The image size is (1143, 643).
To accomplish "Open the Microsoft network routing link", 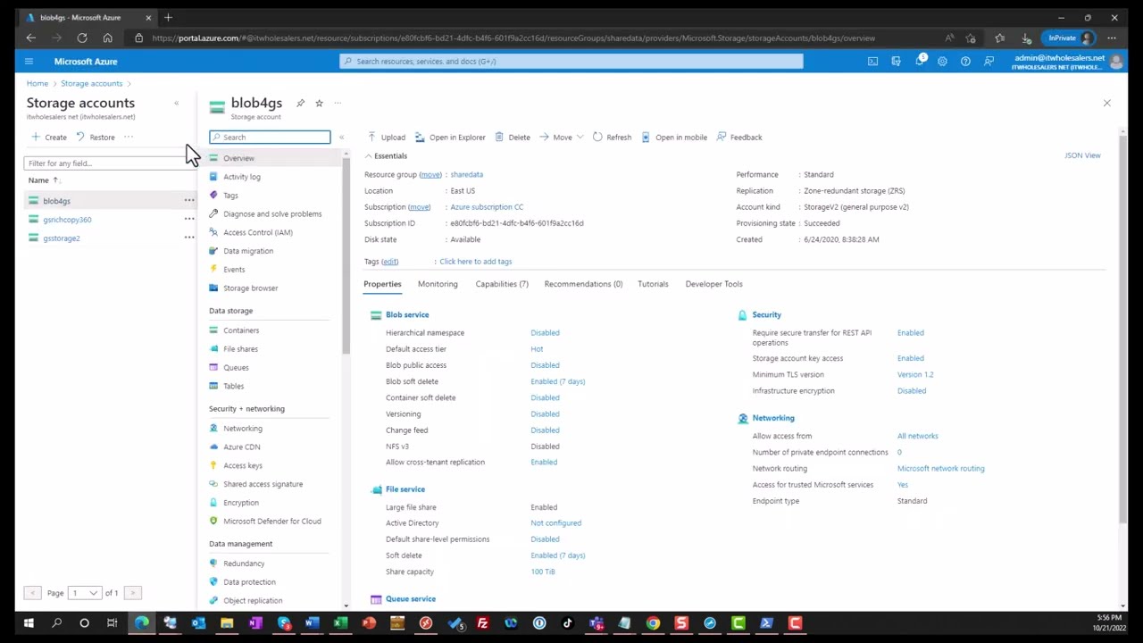I will (940, 469).
